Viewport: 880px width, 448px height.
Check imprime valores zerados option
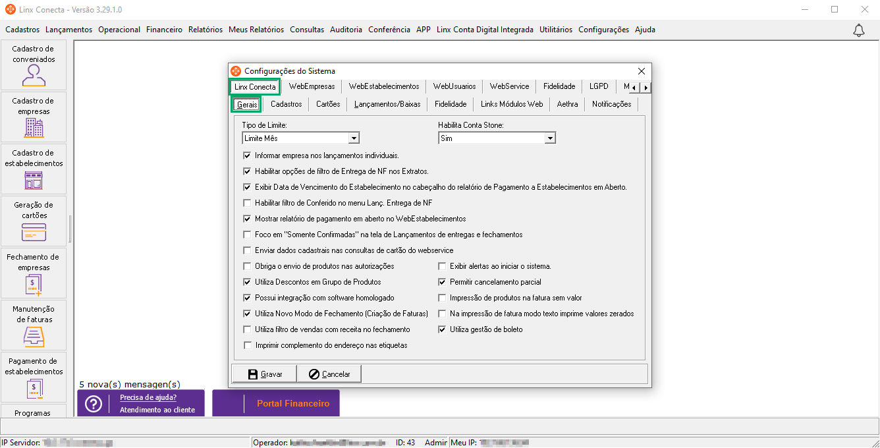pos(443,314)
